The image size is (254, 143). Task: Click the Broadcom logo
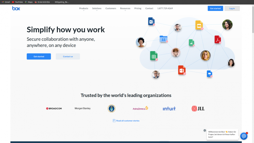point(54,108)
